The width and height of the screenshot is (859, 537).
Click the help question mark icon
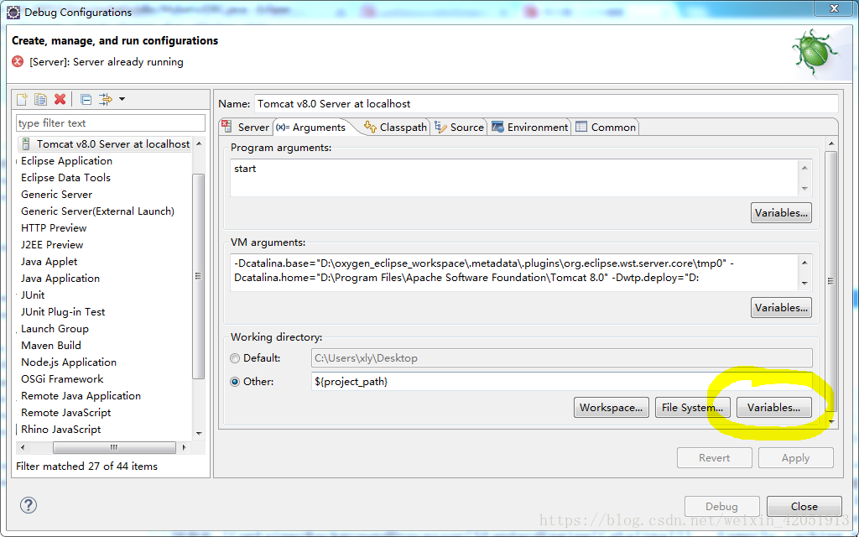[x=29, y=504]
